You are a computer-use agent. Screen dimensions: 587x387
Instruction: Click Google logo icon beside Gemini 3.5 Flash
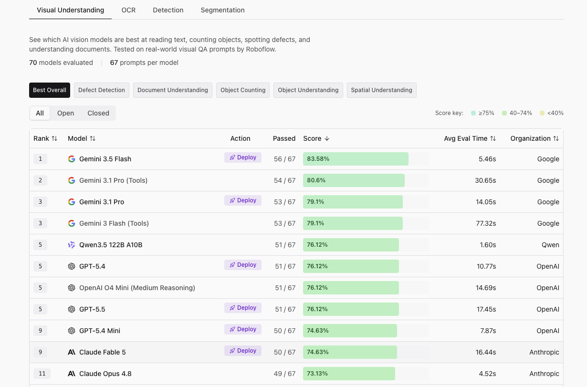(72, 159)
